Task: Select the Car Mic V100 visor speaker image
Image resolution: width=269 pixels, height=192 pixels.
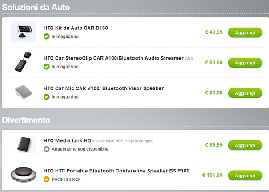Action: point(23,92)
